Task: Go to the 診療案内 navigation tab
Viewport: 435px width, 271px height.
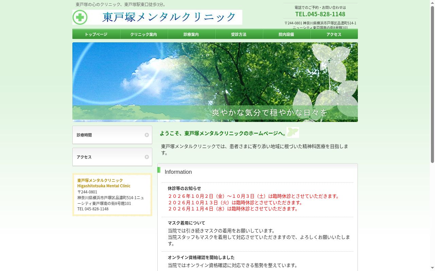Action: [x=191, y=34]
